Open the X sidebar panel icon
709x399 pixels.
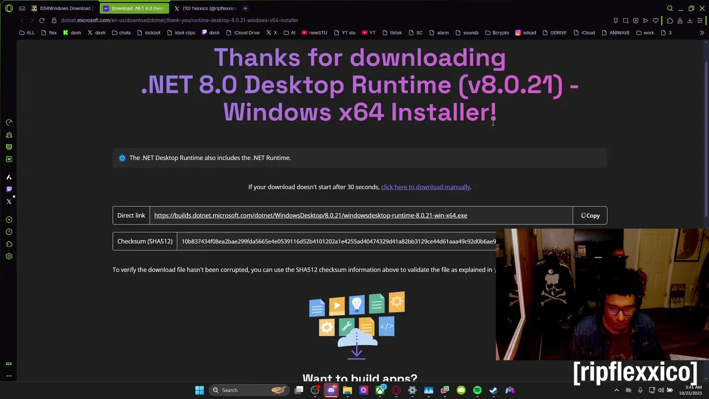9,202
